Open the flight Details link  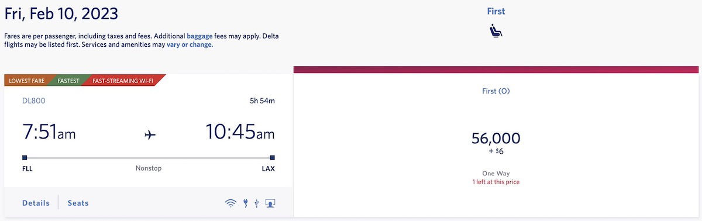pos(36,203)
